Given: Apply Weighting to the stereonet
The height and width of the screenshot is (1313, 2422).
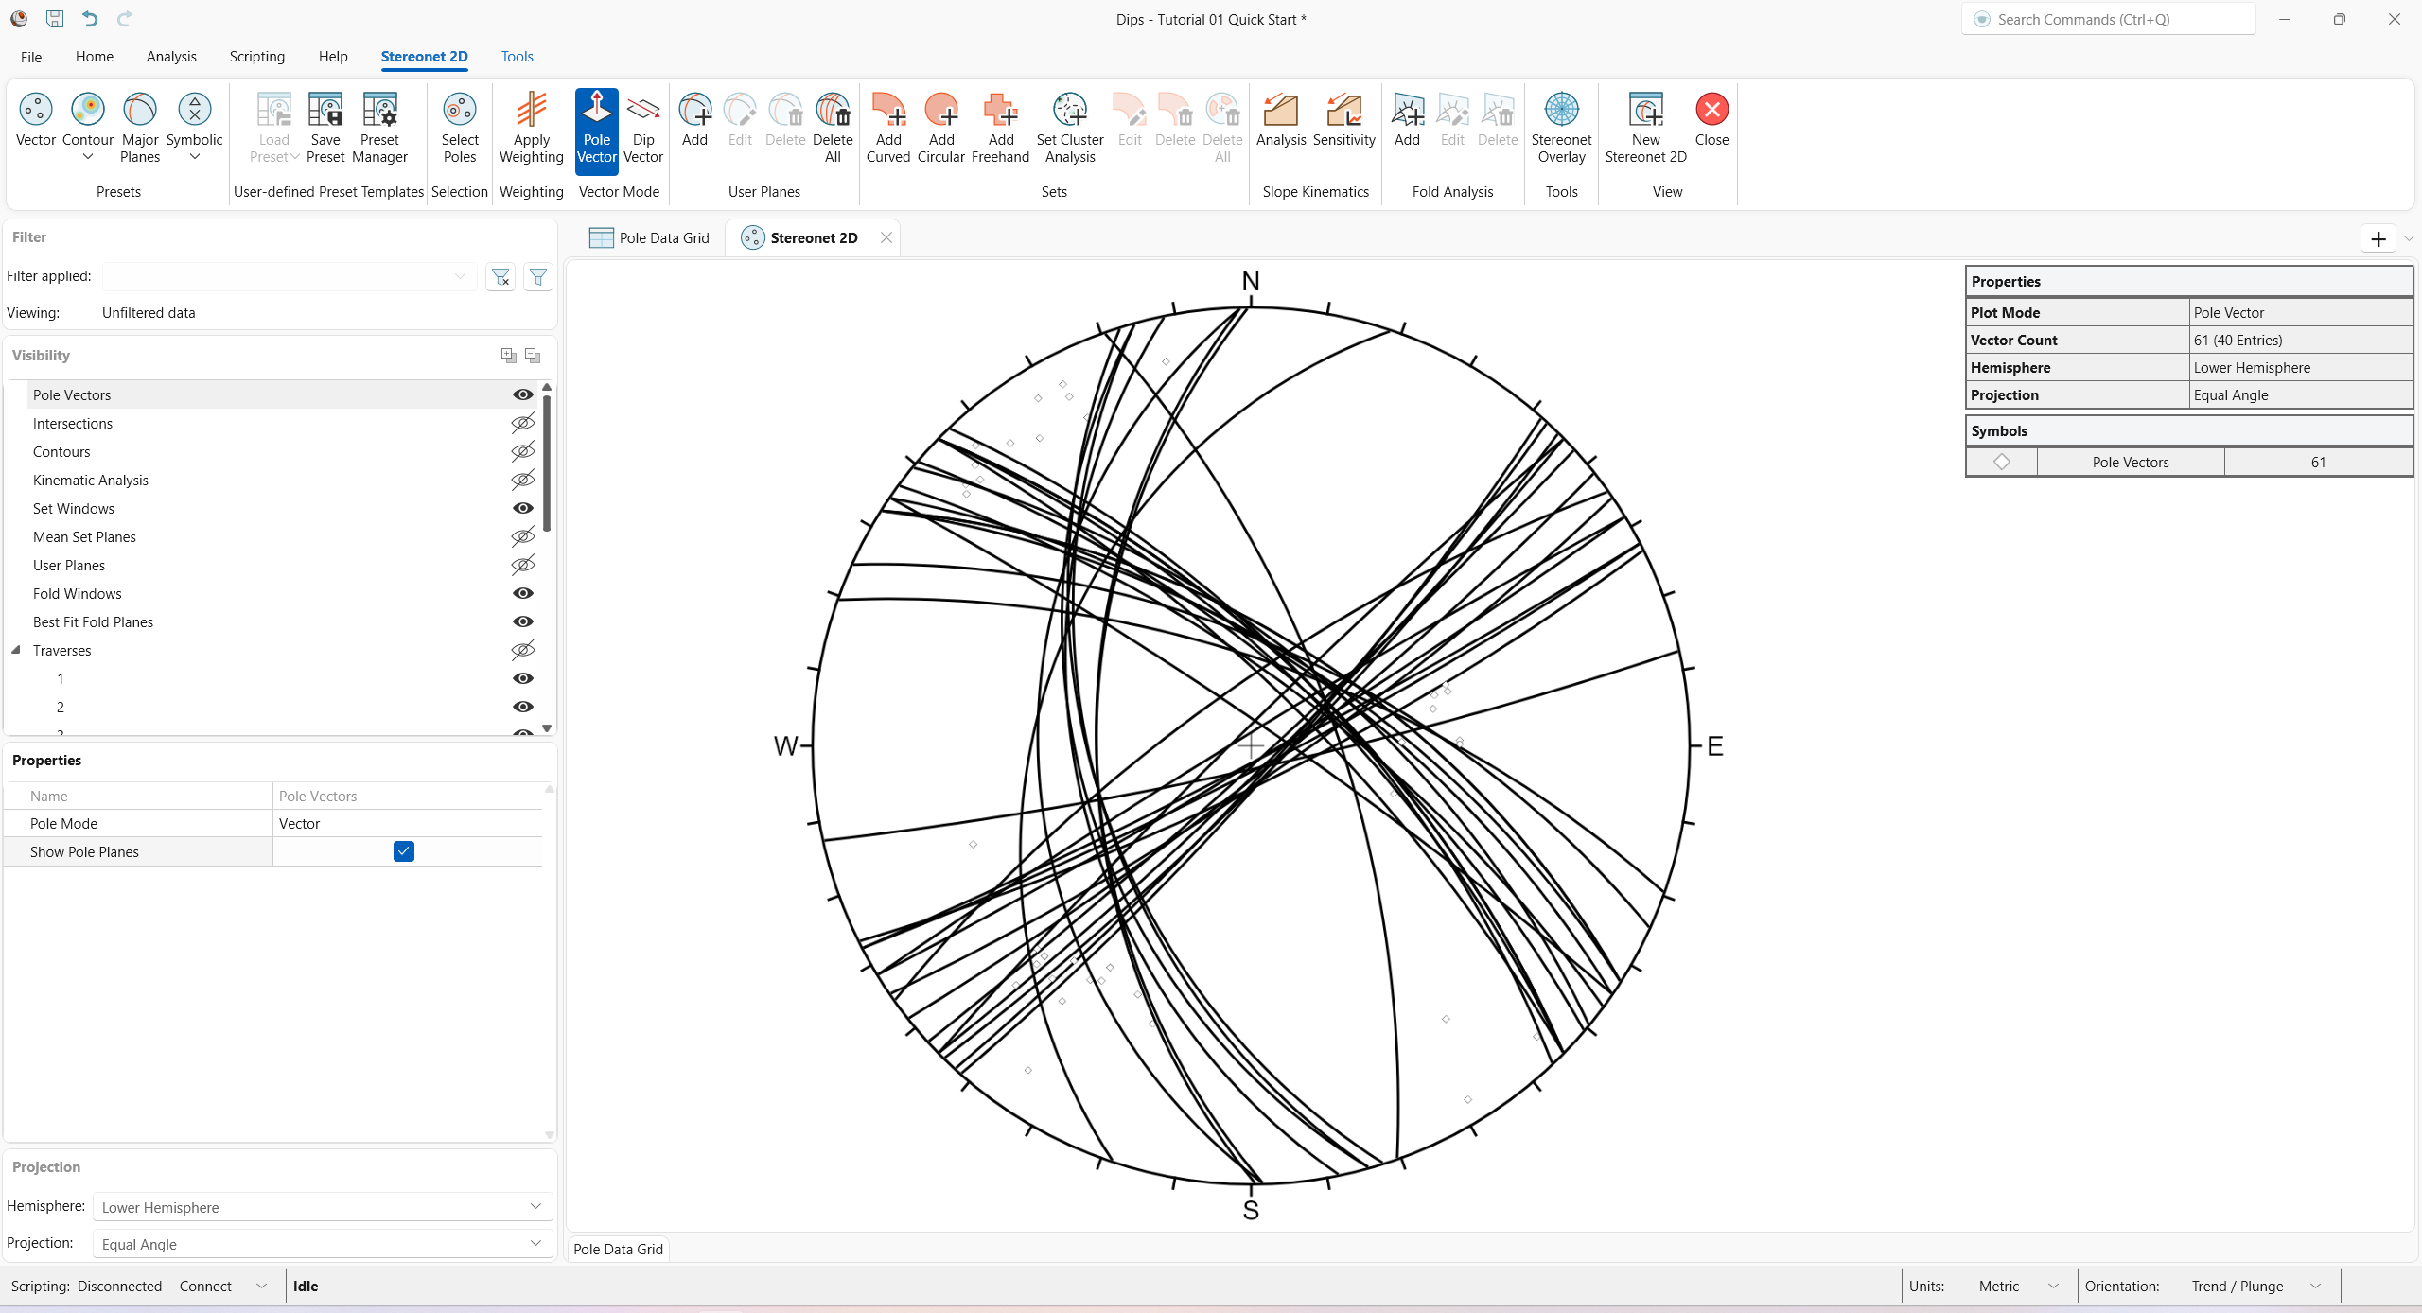Looking at the screenshot, I should pyautogui.click(x=531, y=128).
